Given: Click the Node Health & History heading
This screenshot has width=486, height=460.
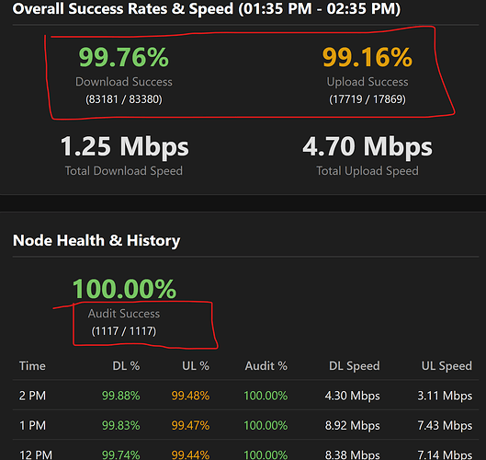Looking at the screenshot, I should [x=96, y=240].
